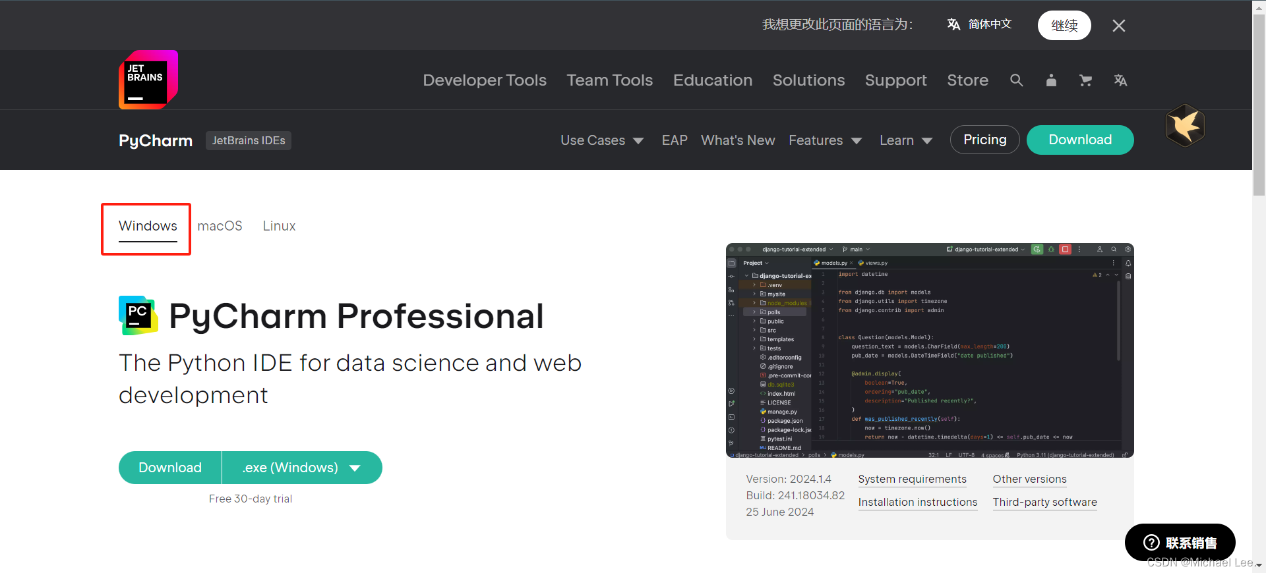Image resolution: width=1266 pixels, height=573 pixels.
Task: Open the Developer Tools menu
Action: tap(485, 80)
